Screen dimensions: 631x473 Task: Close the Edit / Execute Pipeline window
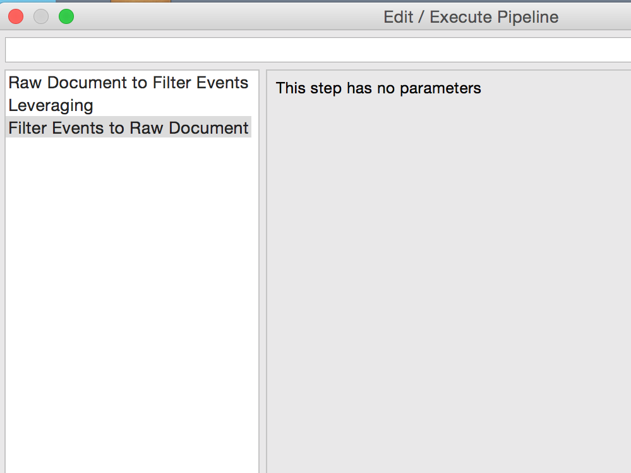16,17
